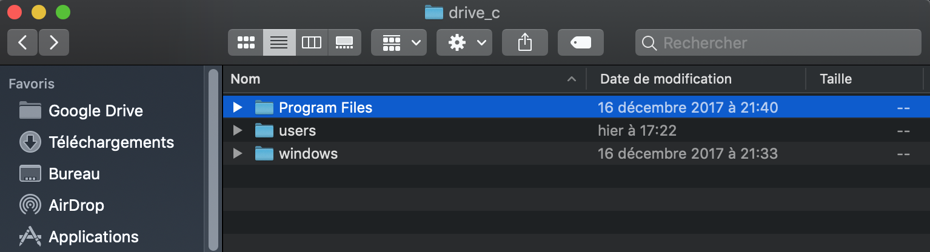Viewport: 930px width, 252px height.
Task: Open the group-by arrangement dropdown
Action: [399, 42]
